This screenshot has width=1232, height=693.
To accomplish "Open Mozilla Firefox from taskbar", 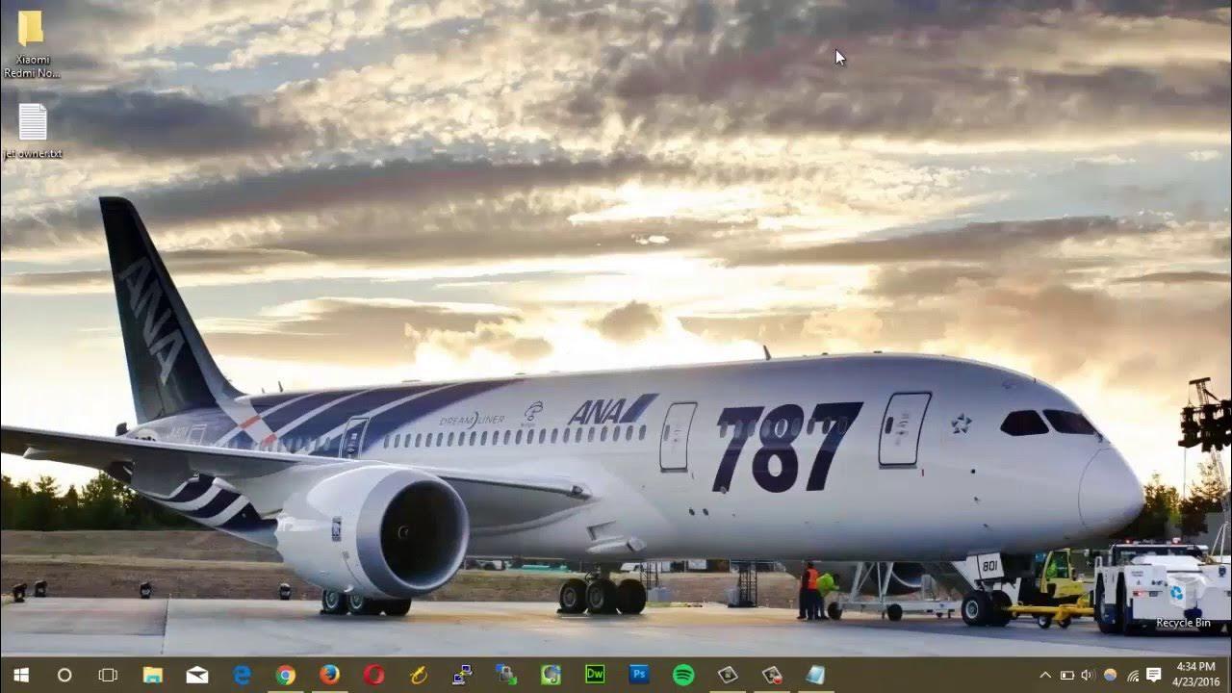I will pos(330,675).
